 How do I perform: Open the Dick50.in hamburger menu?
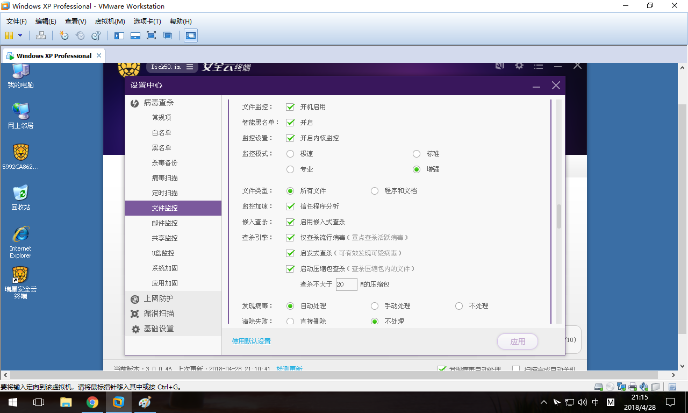click(x=190, y=67)
